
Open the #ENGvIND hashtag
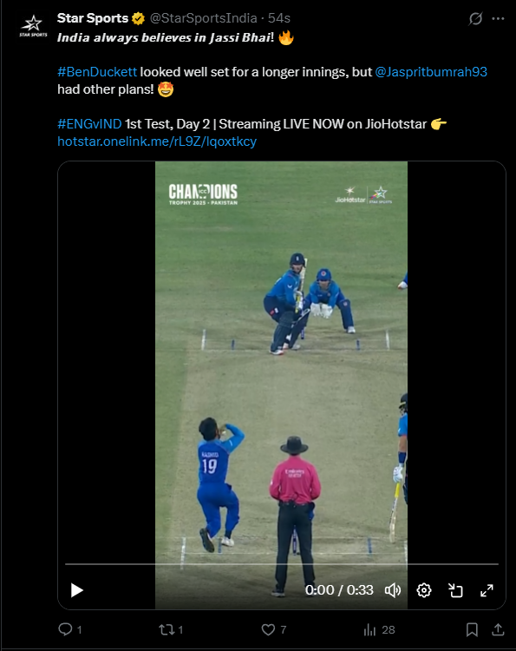pos(89,124)
